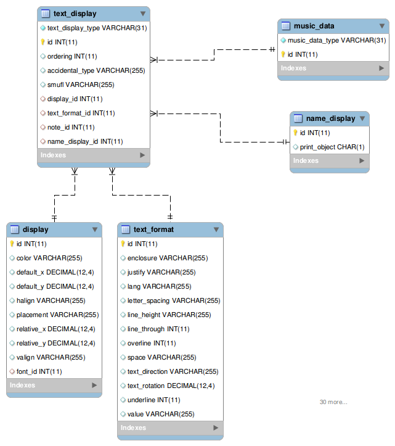Collapse the music_data table using header arrow
The image size is (395, 446).
coord(381,26)
